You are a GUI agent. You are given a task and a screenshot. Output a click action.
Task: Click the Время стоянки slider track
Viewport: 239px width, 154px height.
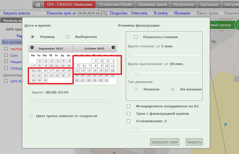tap(164, 55)
